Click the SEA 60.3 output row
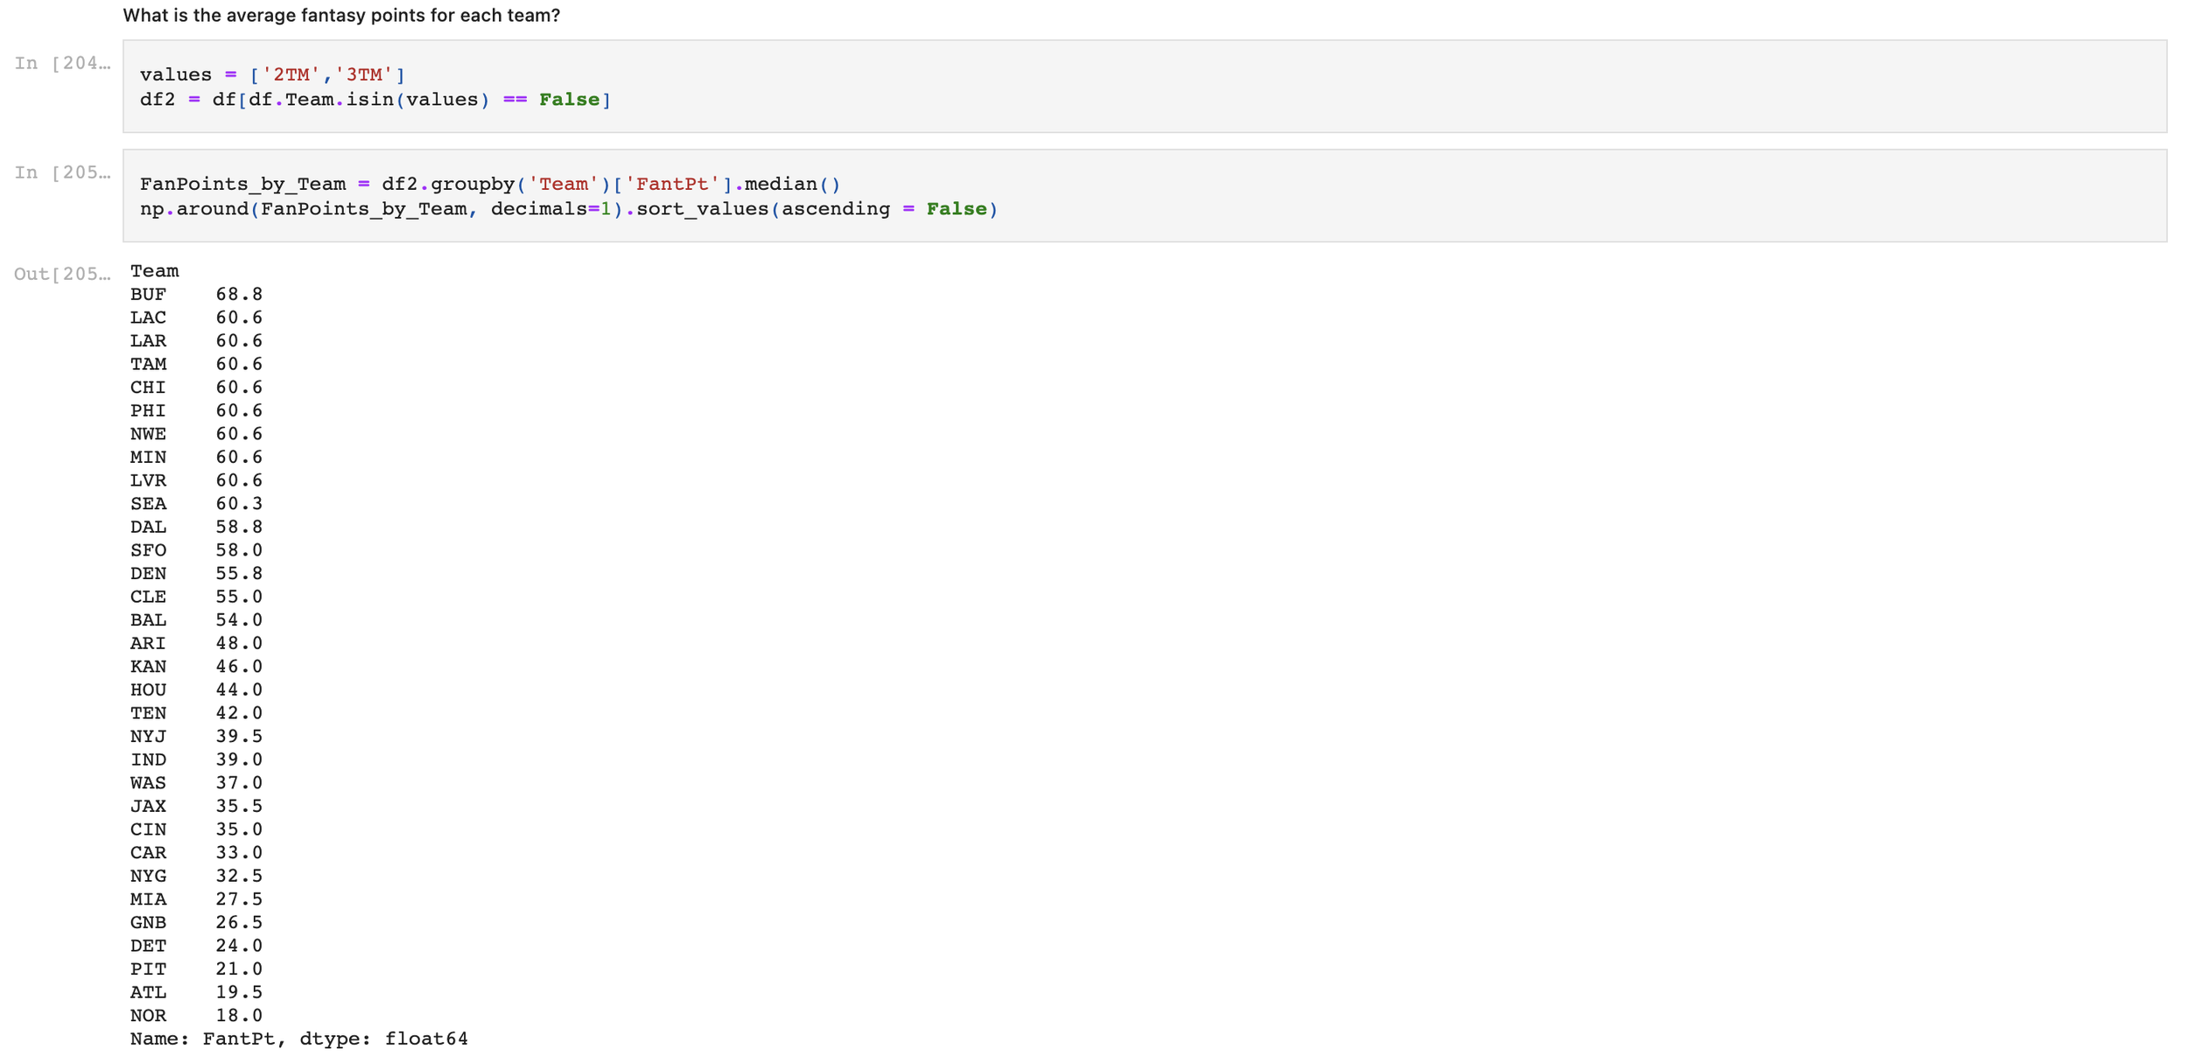Screen dimensions: 2188x1056 [196, 504]
